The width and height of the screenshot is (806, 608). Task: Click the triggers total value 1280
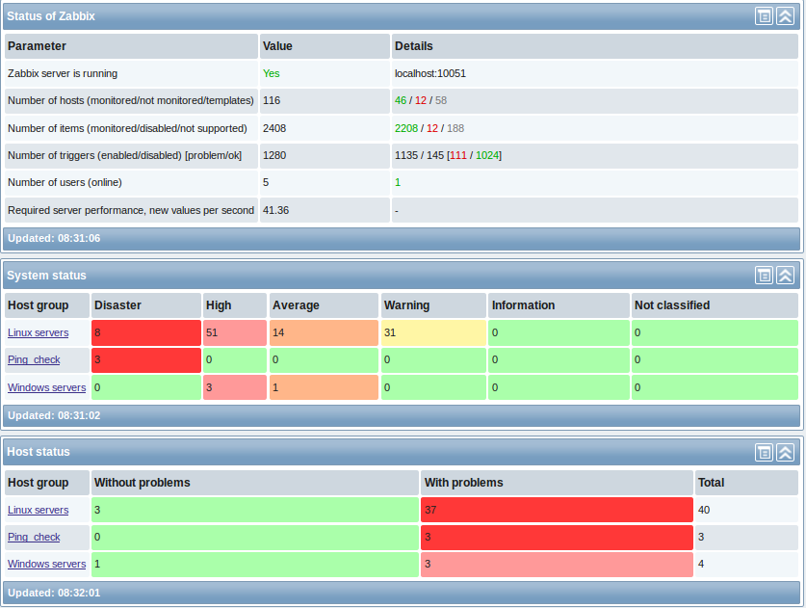274,155
